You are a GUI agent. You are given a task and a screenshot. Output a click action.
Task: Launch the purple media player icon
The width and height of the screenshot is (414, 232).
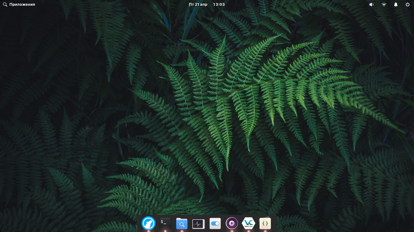coord(232,224)
